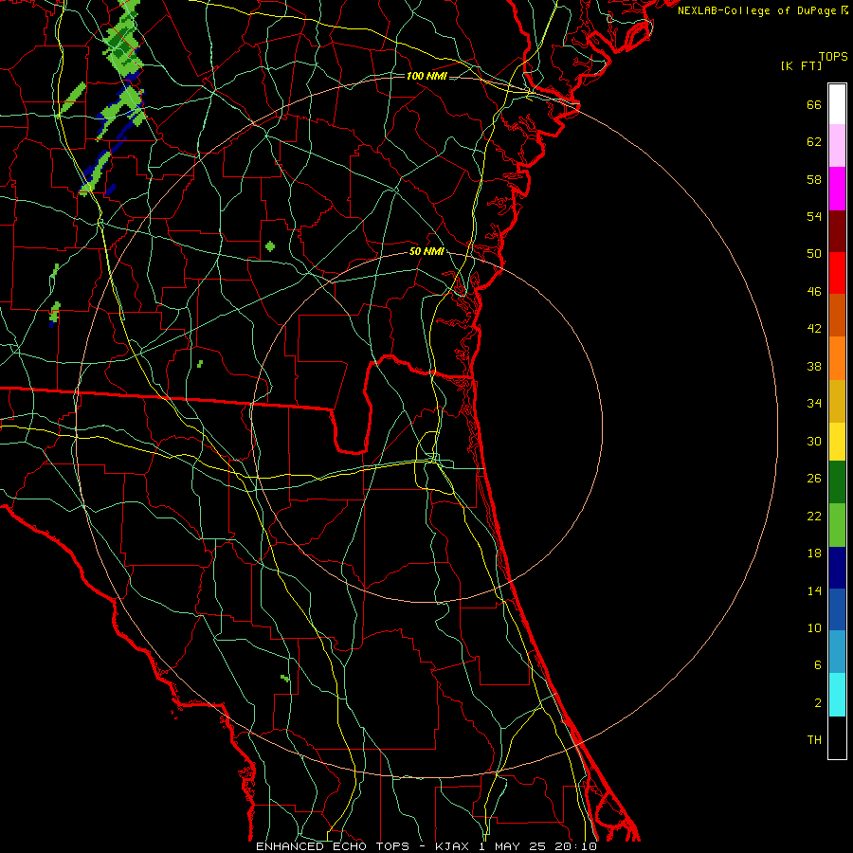The height and width of the screenshot is (853, 853).
Task: Click the 18 legend value
Action: point(814,554)
